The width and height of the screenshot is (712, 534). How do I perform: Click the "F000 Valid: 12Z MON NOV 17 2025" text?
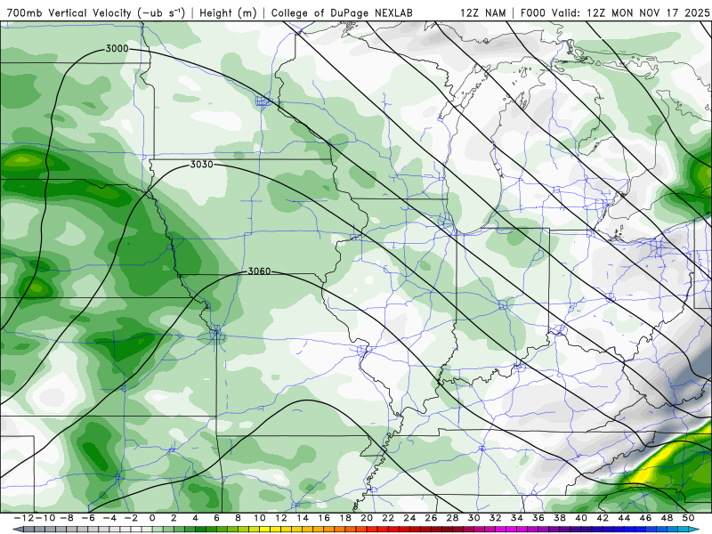coord(615,12)
